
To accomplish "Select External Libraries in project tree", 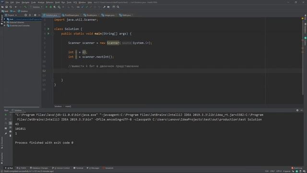I will coord(17,23).
